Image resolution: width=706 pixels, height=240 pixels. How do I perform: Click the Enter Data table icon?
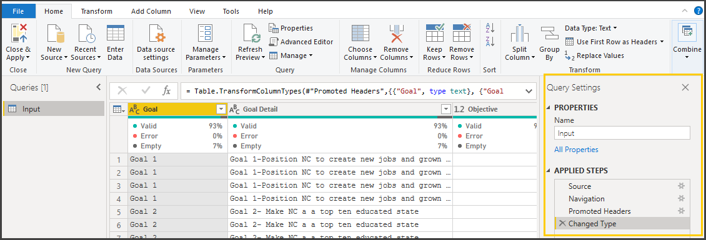115,33
